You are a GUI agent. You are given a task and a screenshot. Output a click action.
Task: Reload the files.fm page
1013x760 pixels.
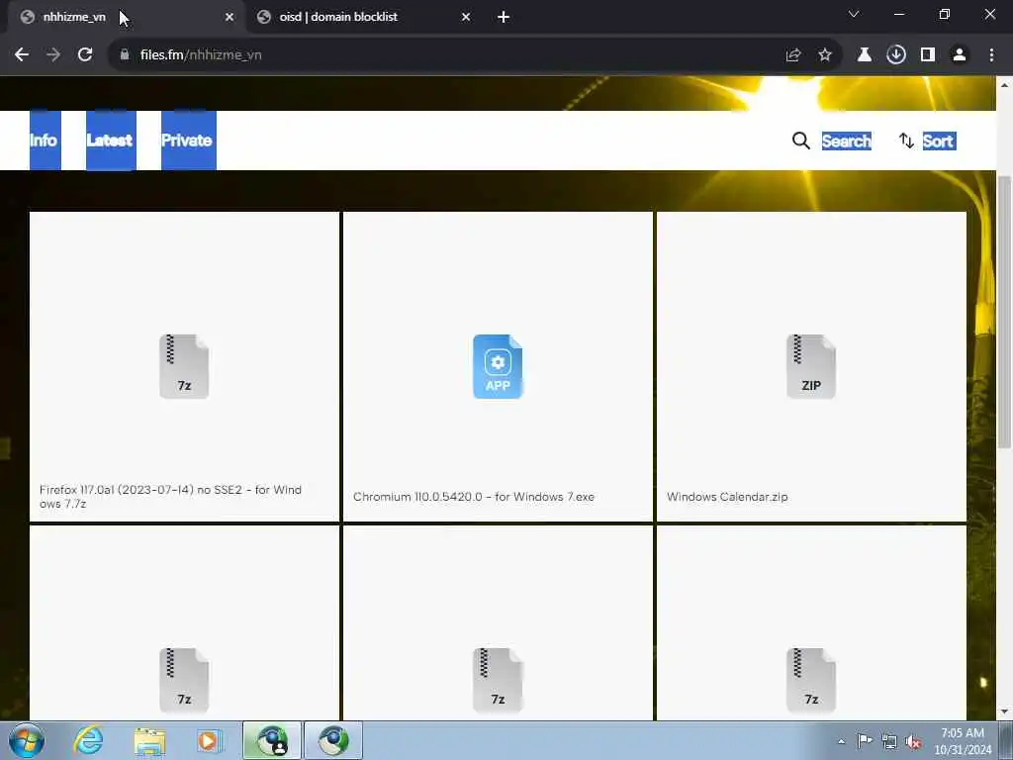click(x=85, y=55)
